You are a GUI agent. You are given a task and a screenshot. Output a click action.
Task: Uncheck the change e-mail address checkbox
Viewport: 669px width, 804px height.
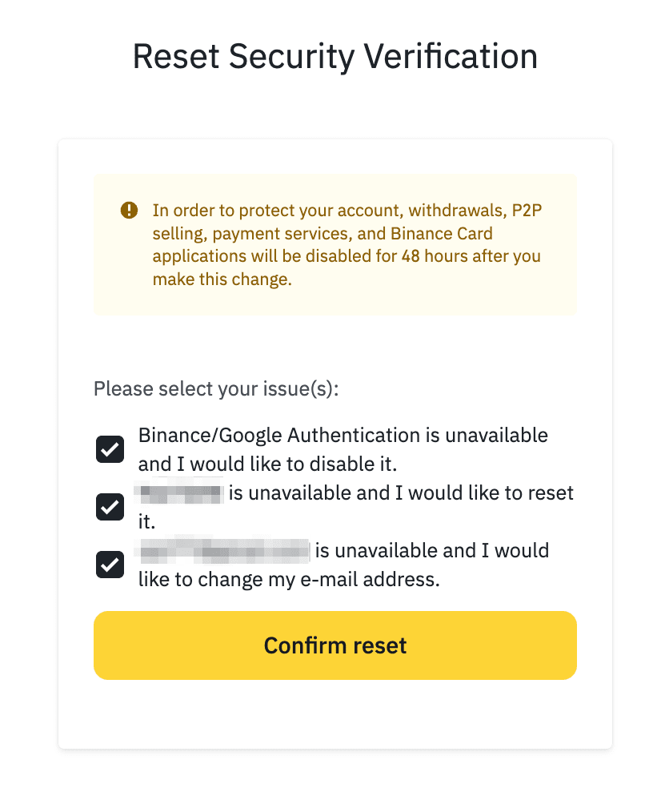110,565
